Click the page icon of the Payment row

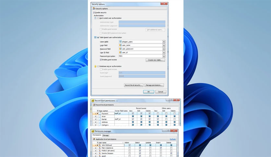click(100, 114)
